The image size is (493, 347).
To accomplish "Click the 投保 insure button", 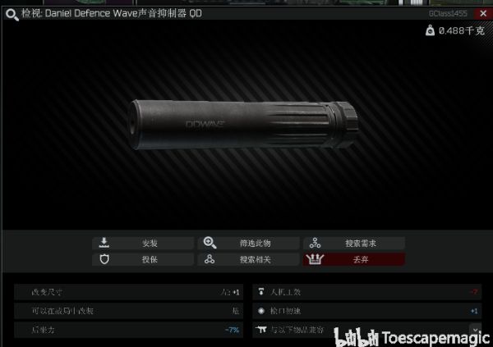I will coord(143,259).
